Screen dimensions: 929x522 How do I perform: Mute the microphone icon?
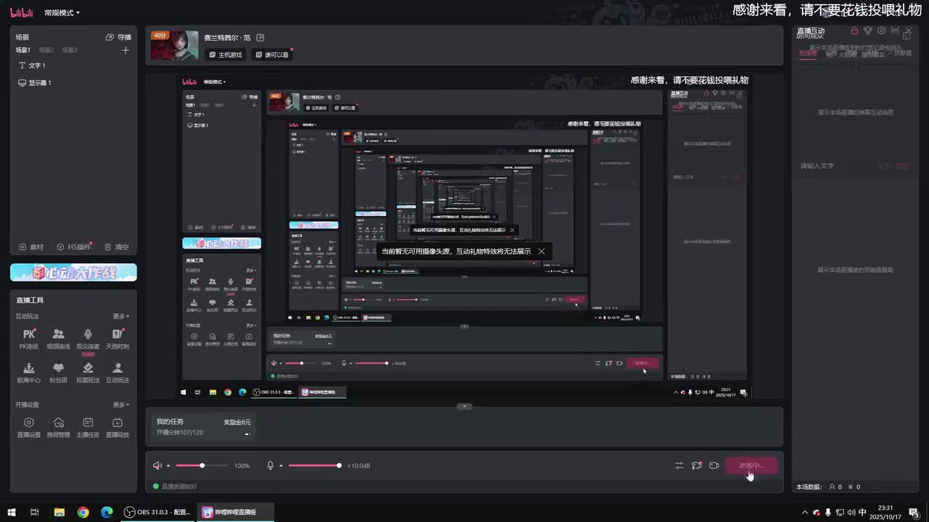click(x=271, y=465)
